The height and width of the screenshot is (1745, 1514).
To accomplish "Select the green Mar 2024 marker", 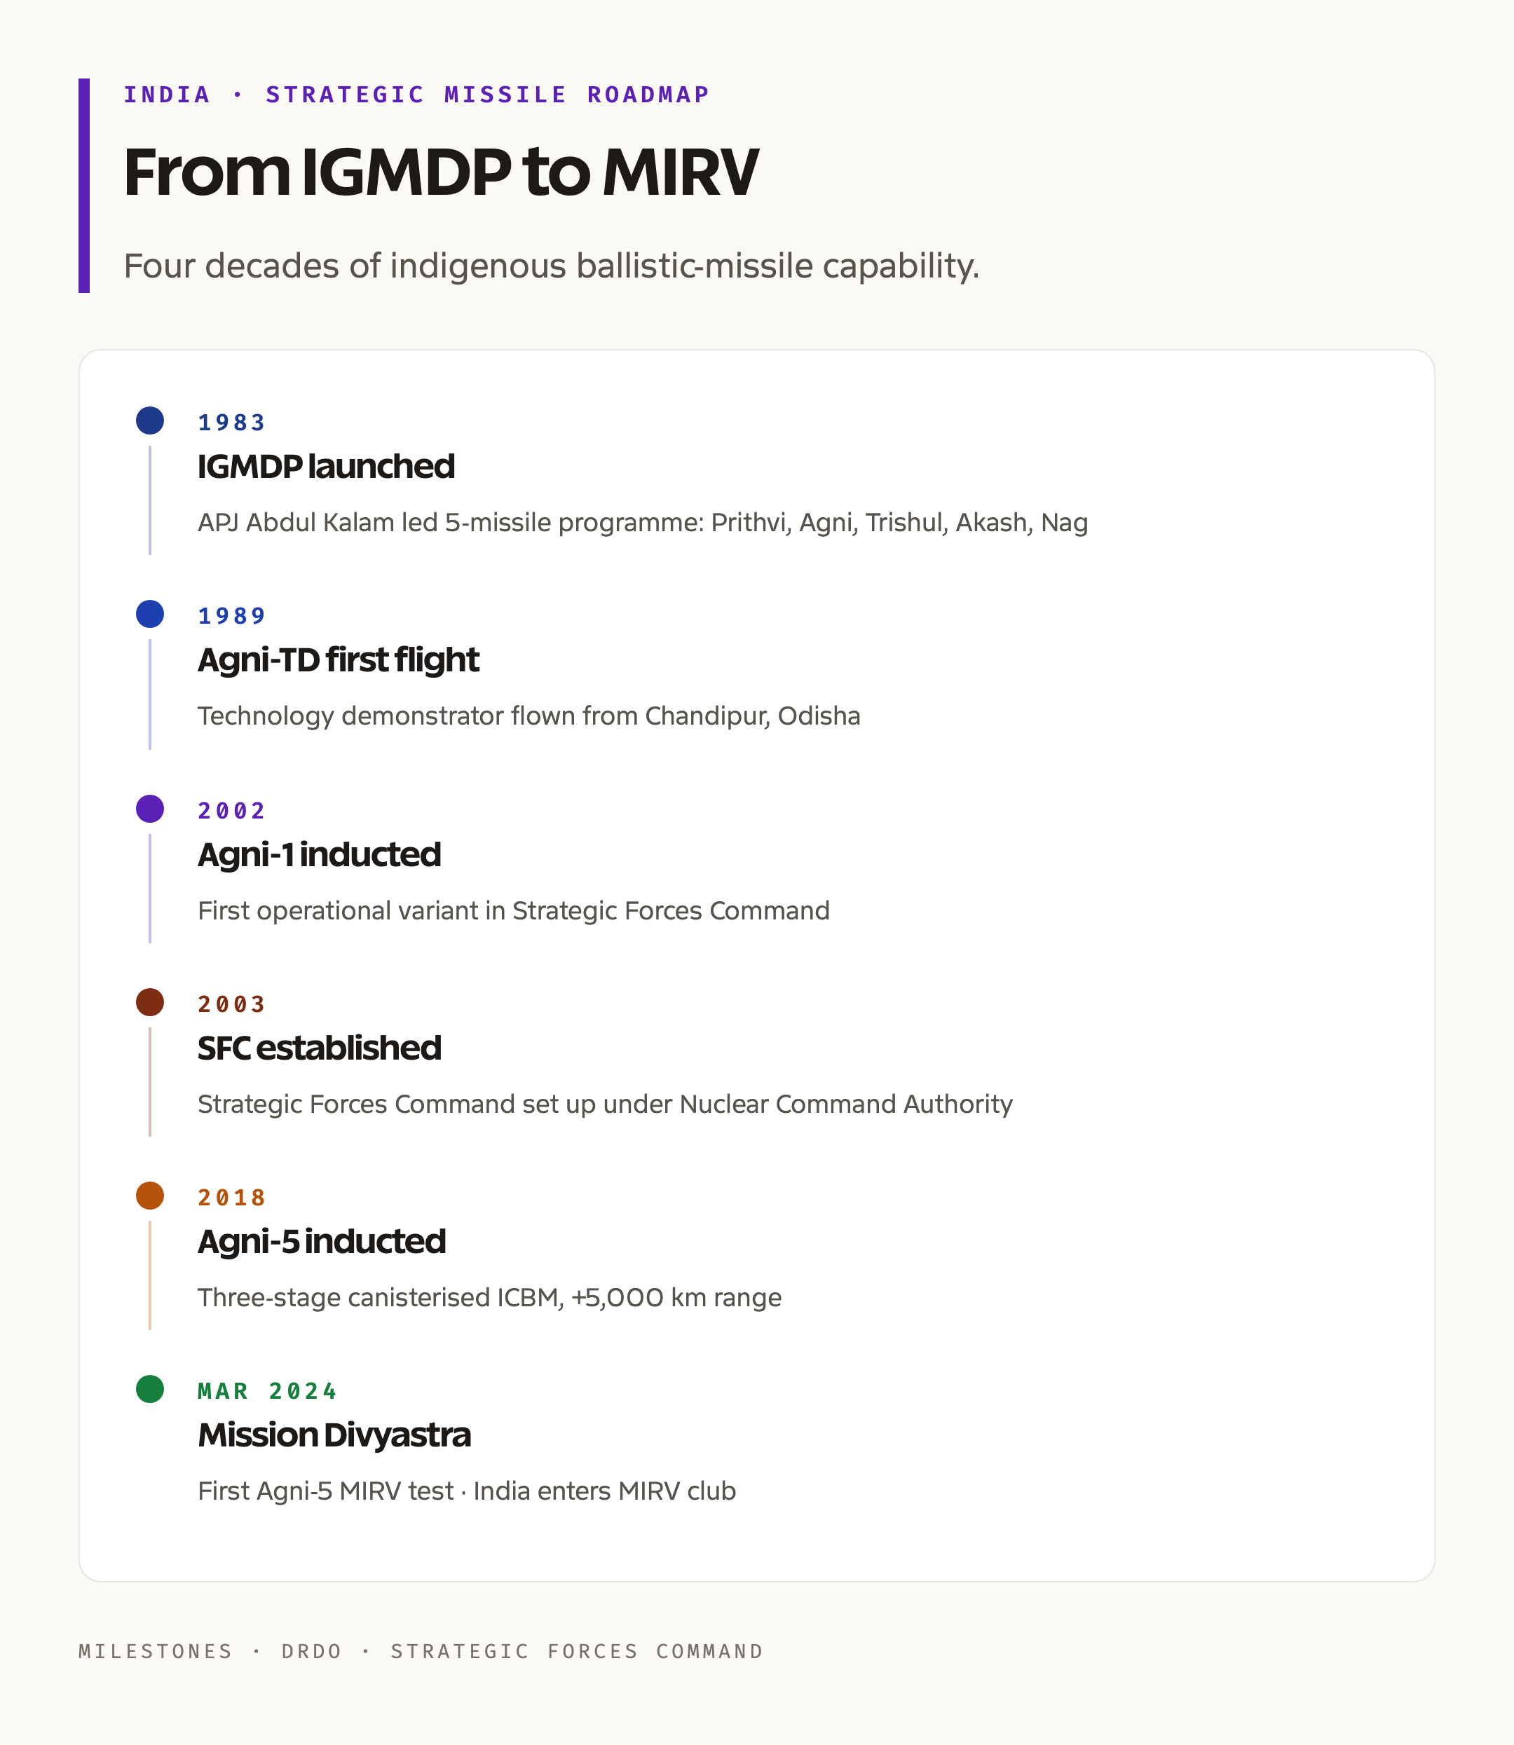I will [x=149, y=1388].
